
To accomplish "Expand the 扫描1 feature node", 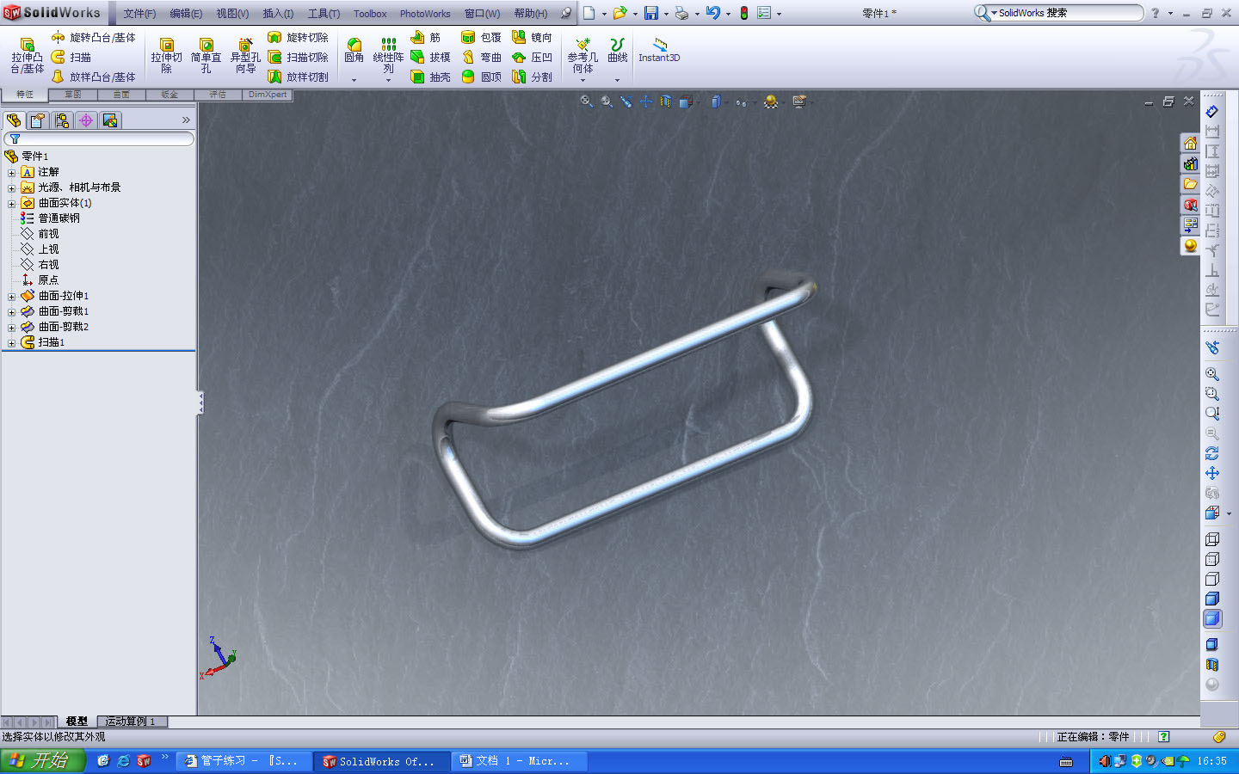I will coord(11,342).
